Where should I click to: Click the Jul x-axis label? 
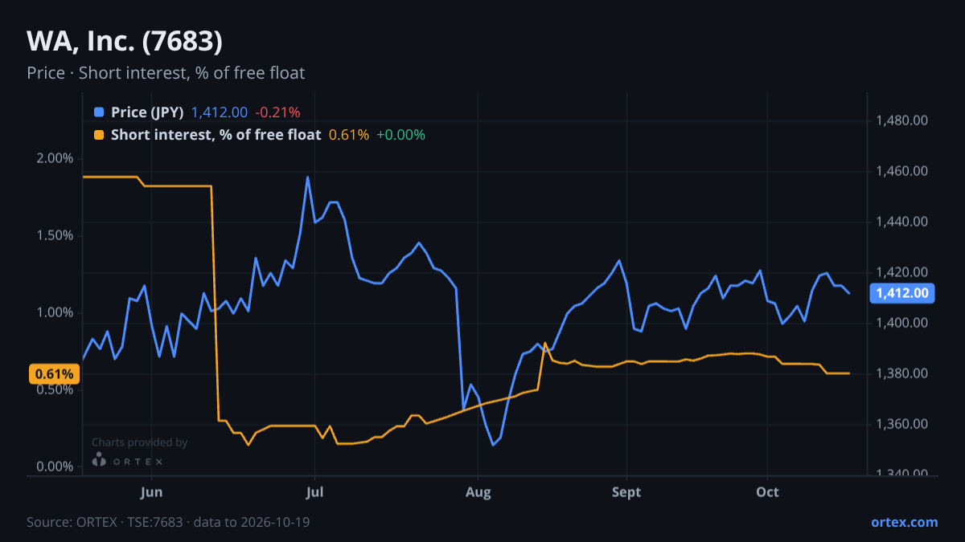pyautogui.click(x=314, y=492)
